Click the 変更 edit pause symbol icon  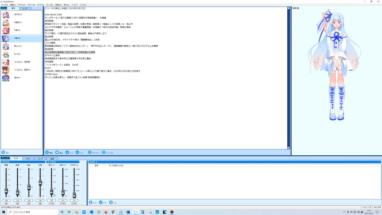pyautogui.click(x=101, y=202)
